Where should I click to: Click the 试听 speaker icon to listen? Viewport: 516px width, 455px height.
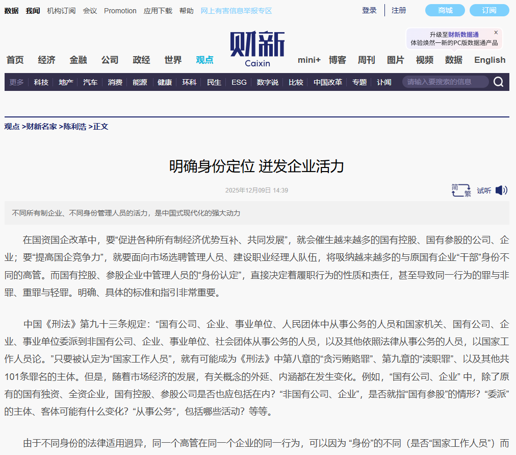pos(501,190)
